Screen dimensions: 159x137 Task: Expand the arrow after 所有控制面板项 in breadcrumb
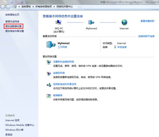click(54, 7)
